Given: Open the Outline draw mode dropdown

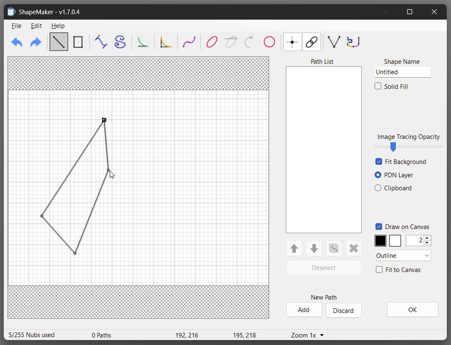Looking at the screenshot, I should pos(403,255).
